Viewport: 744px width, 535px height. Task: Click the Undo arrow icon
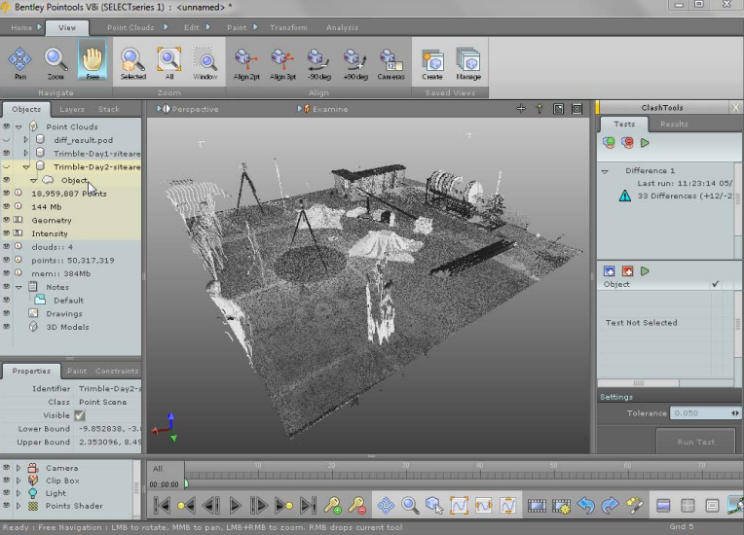586,505
